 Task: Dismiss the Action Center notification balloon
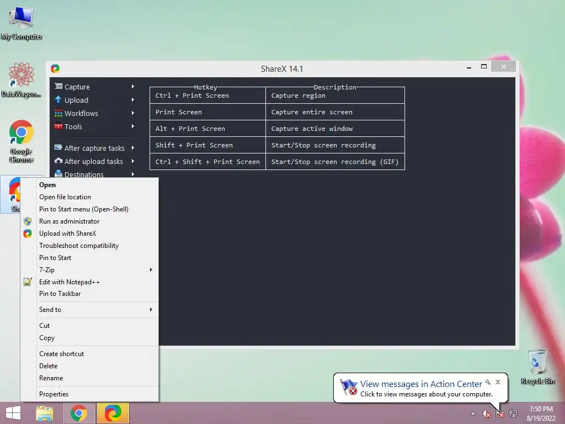click(x=498, y=382)
